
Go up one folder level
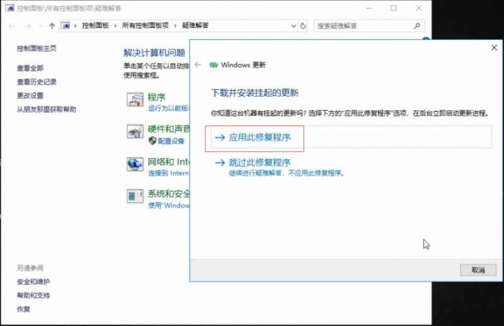pos(52,26)
